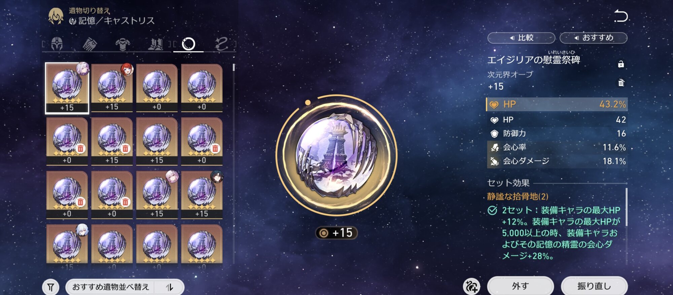Click the set effect description scrollbar

(x=627, y=207)
